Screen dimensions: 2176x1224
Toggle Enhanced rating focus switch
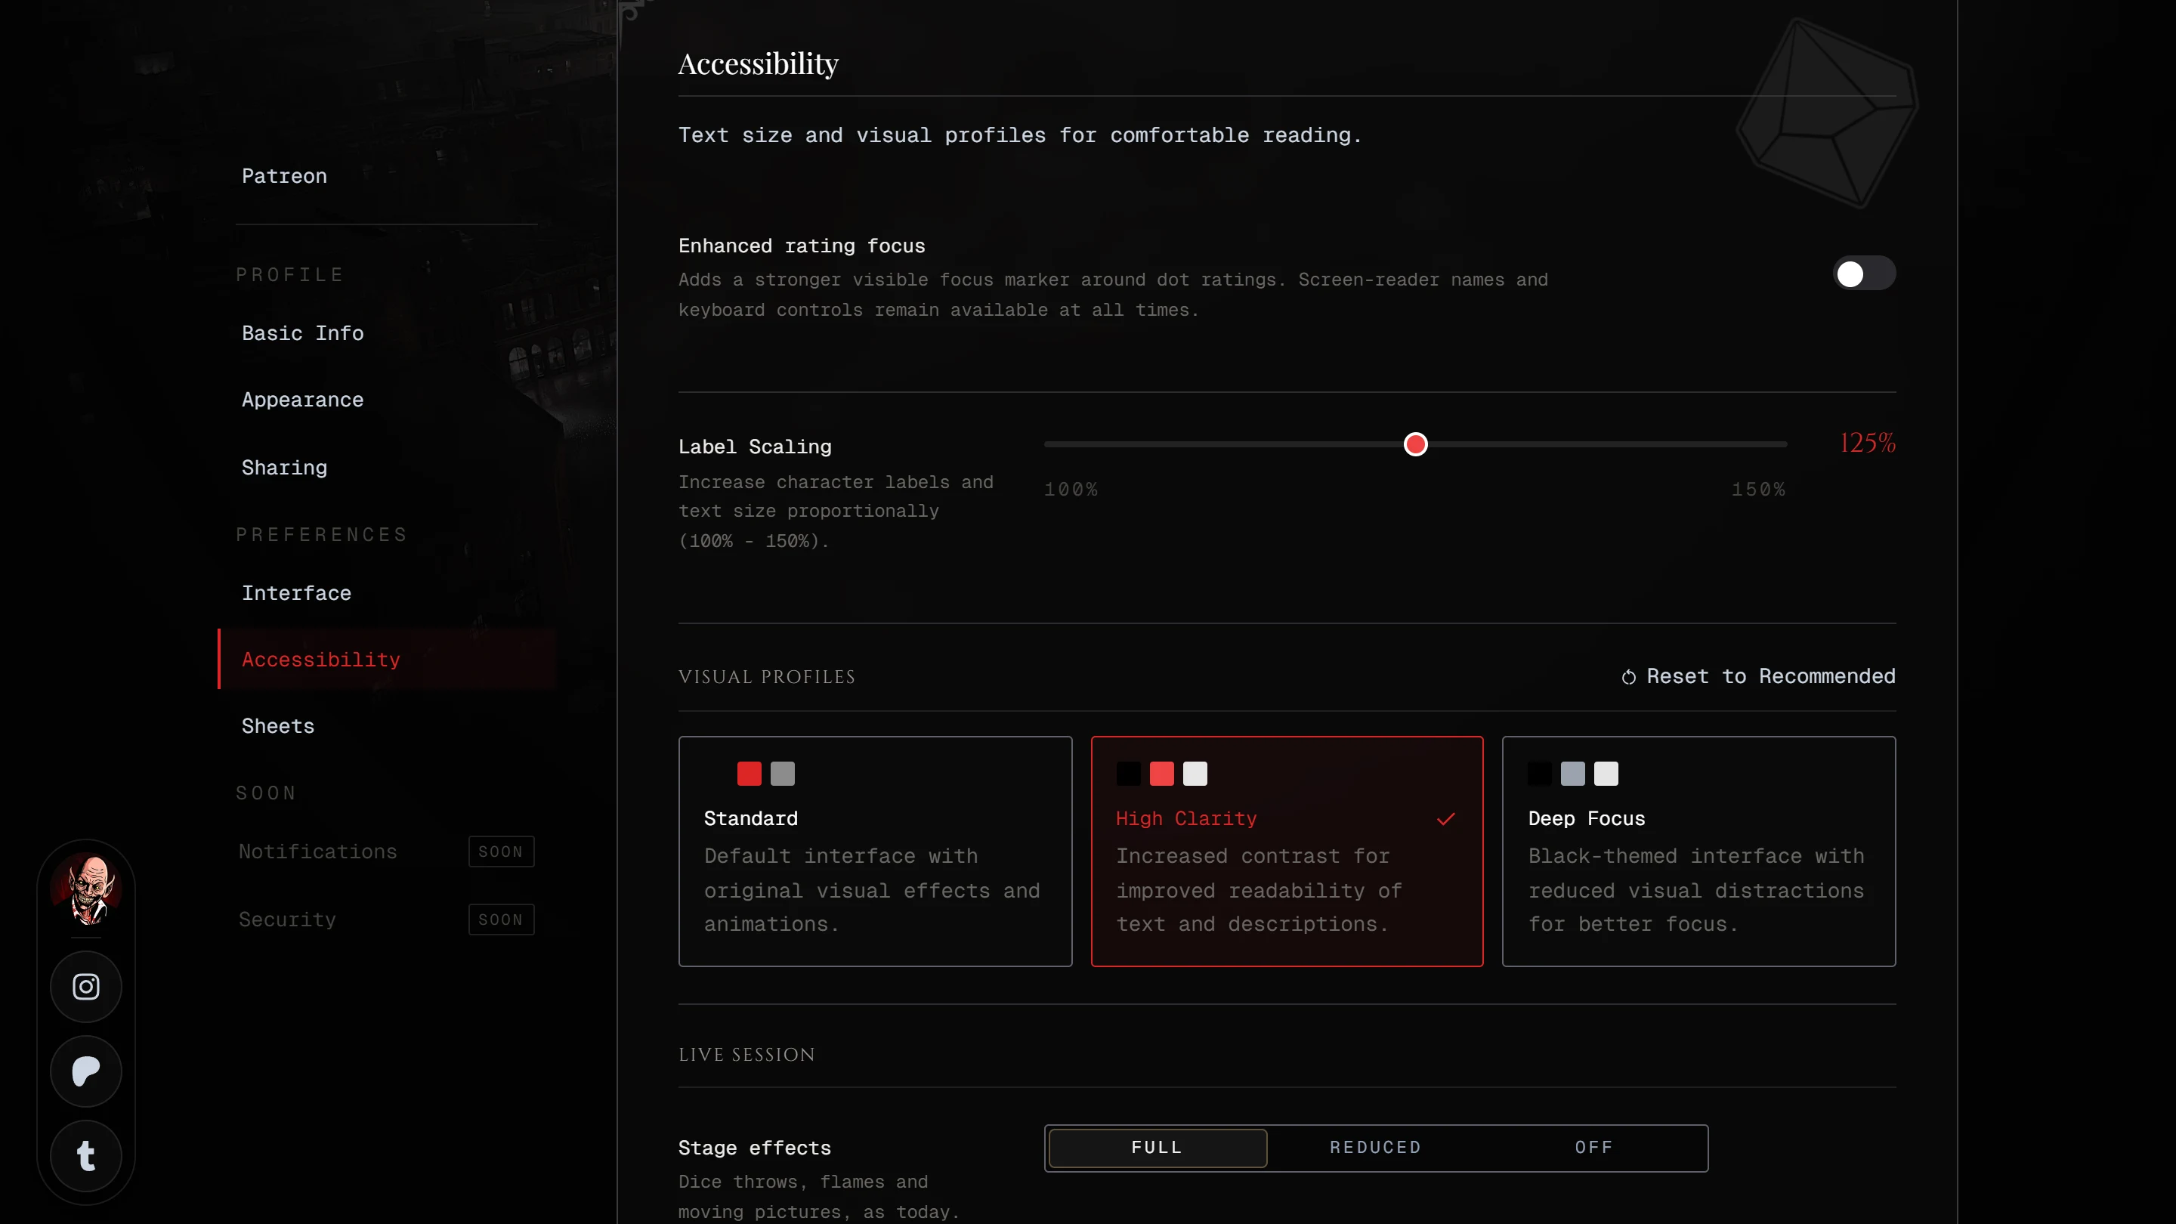(1864, 274)
